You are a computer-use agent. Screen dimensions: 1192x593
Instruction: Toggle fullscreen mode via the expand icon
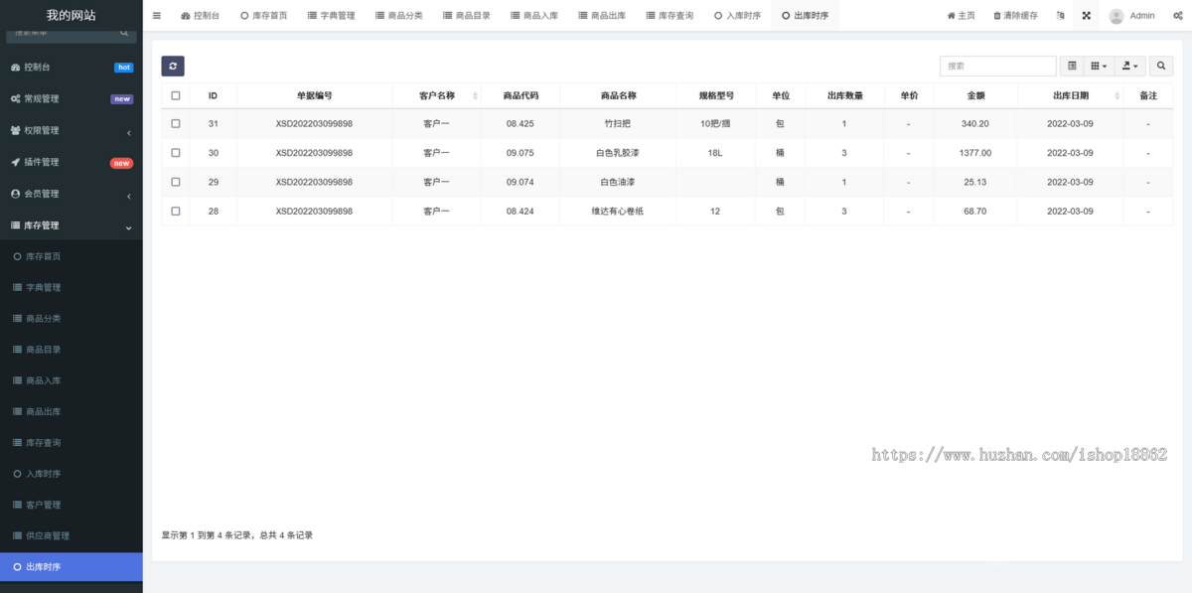(x=1086, y=15)
